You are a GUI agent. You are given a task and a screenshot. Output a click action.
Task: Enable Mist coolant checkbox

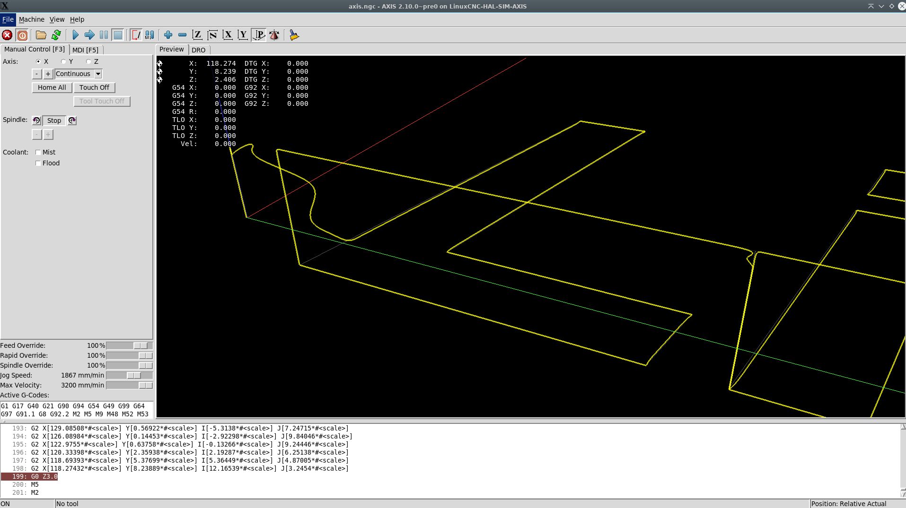coord(38,152)
